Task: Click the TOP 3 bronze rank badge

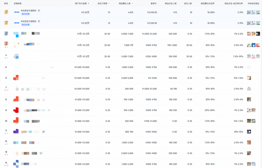Action: 6,44
